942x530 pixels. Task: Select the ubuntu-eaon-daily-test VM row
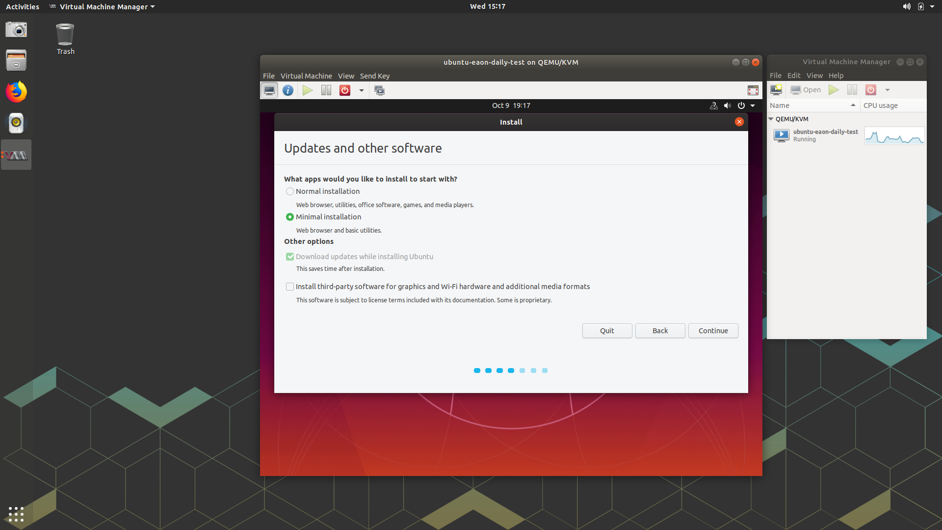pos(846,135)
